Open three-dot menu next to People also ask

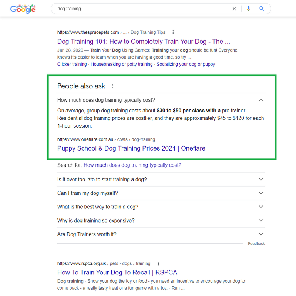coord(112,86)
